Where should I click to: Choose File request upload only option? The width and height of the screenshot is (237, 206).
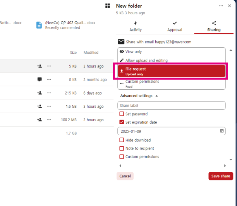[171, 71]
